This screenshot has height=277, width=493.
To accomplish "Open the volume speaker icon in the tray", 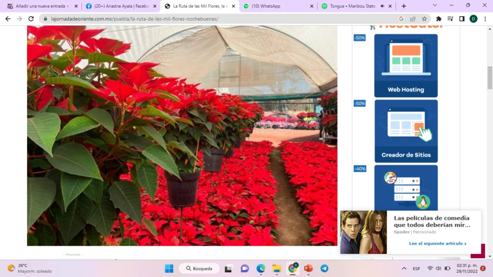I will pyautogui.click(x=438, y=268).
